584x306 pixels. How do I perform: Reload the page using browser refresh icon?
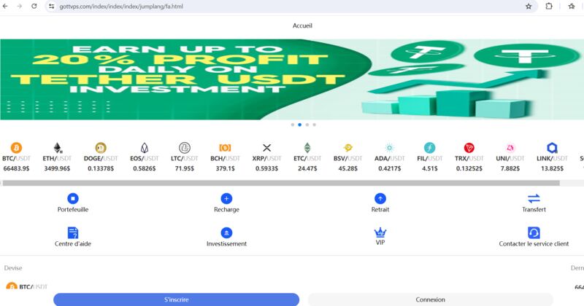[34, 7]
